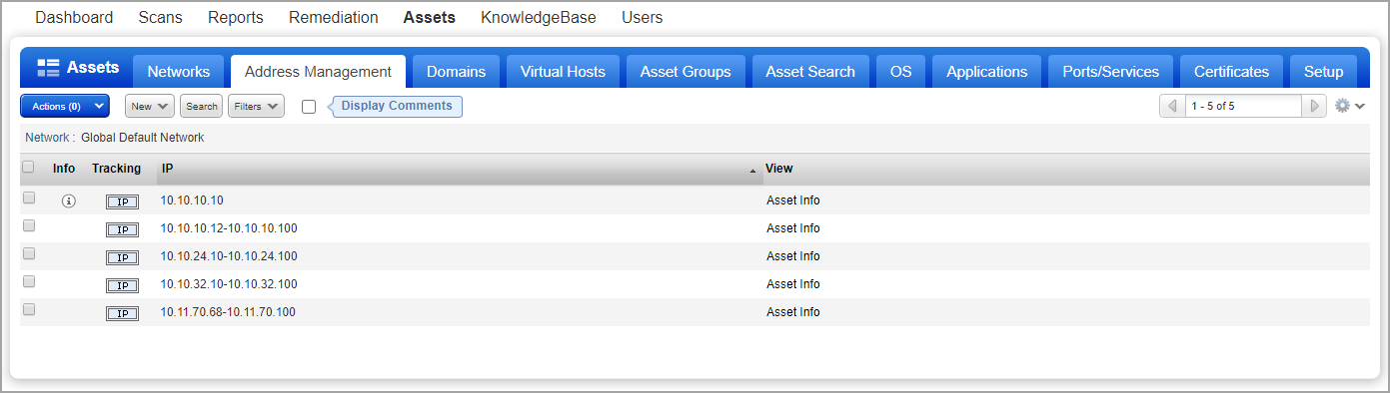
Task: Open the Actions (0) dropdown
Action: tap(65, 106)
